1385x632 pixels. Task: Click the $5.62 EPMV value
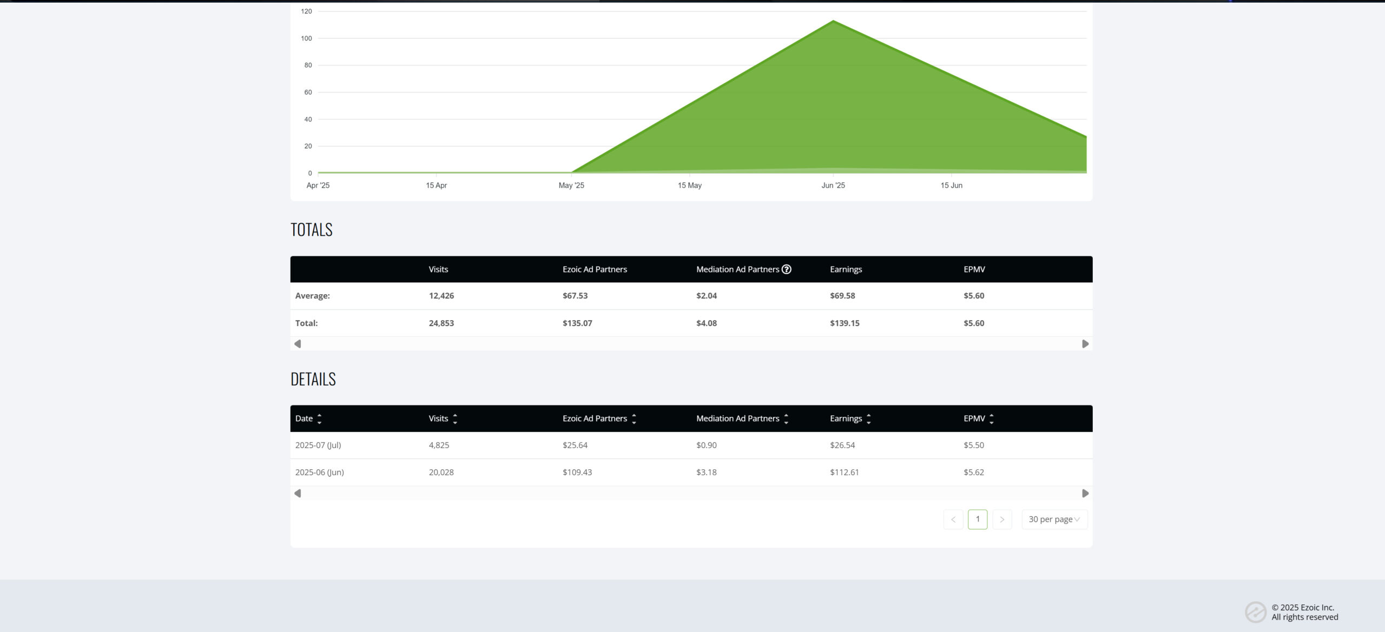click(974, 473)
